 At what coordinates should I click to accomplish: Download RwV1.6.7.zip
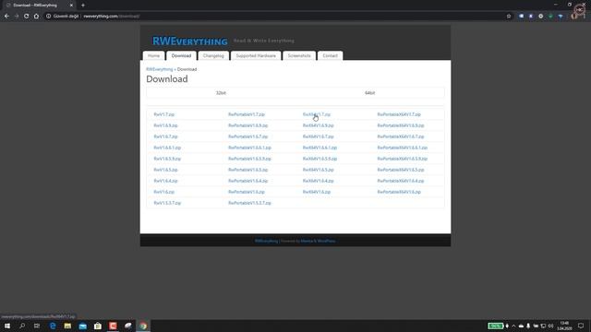point(165,136)
